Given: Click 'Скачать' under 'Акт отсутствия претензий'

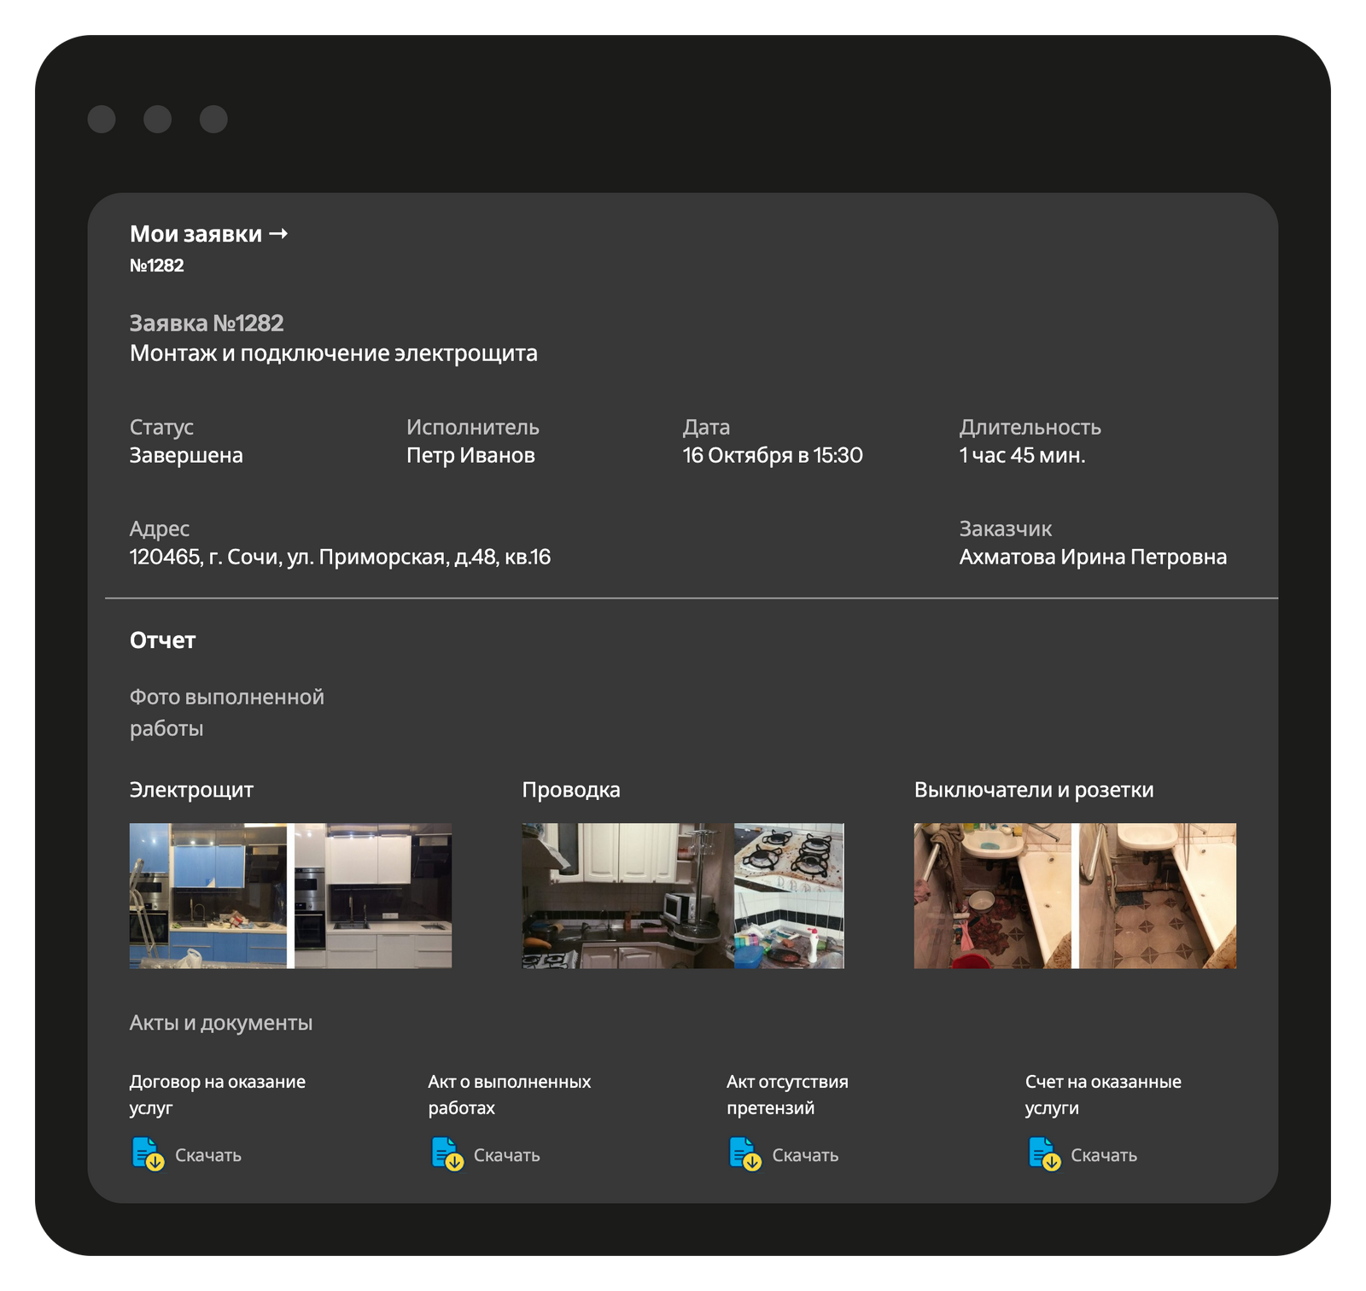Looking at the screenshot, I should click(805, 1155).
